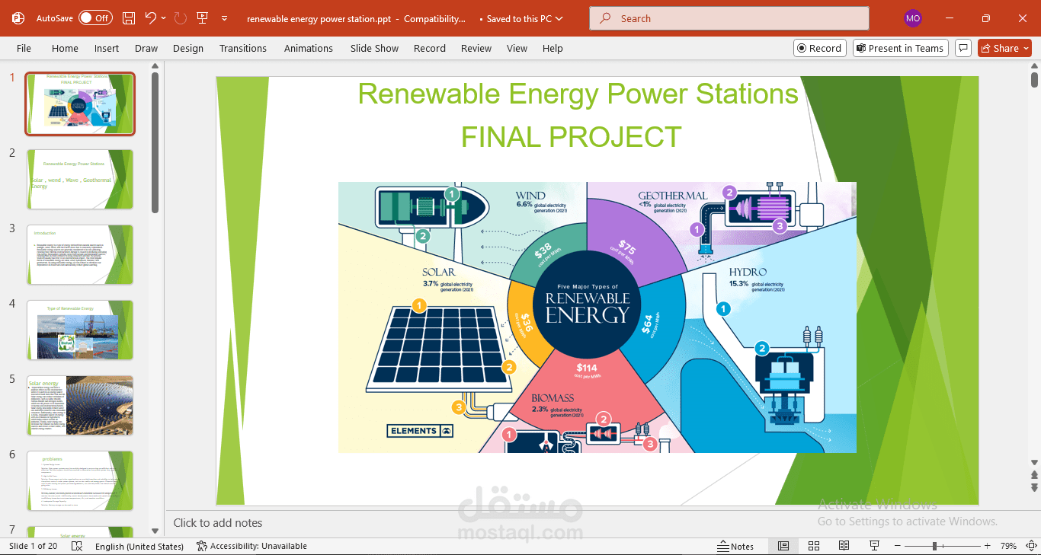Click the Search box
This screenshot has height=555, width=1041.
click(729, 18)
